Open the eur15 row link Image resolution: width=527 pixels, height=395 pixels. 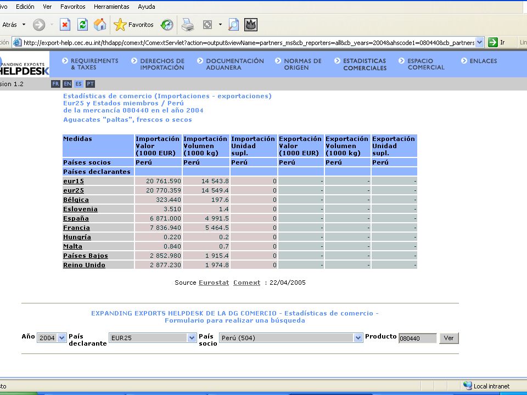[73, 181]
